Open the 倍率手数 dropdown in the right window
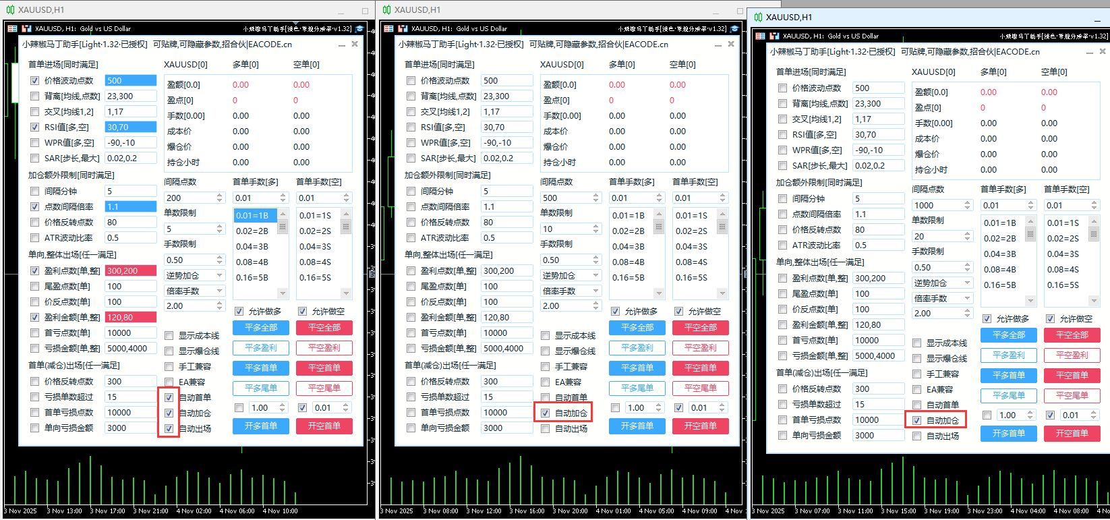This screenshot has width=1110, height=520. pyautogui.click(x=942, y=299)
